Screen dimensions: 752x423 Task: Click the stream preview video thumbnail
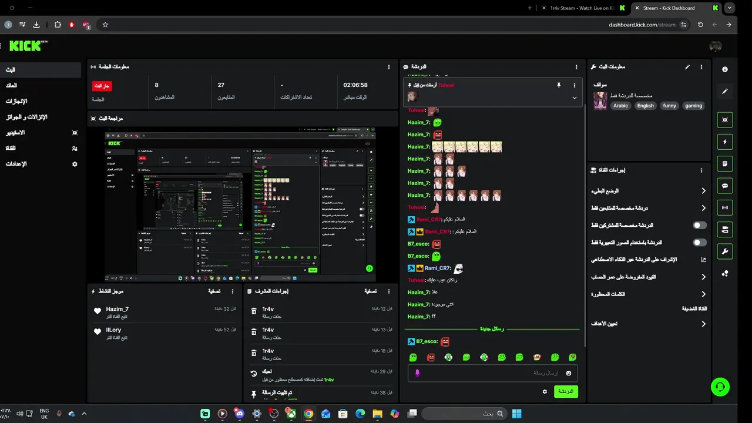click(x=240, y=204)
